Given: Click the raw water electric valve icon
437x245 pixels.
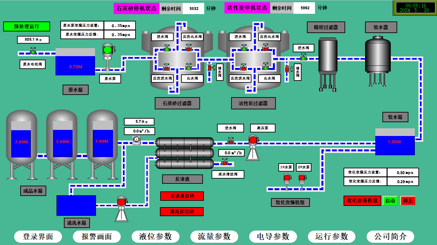Looking at the screenshot, I should click(x=33, y=51).
